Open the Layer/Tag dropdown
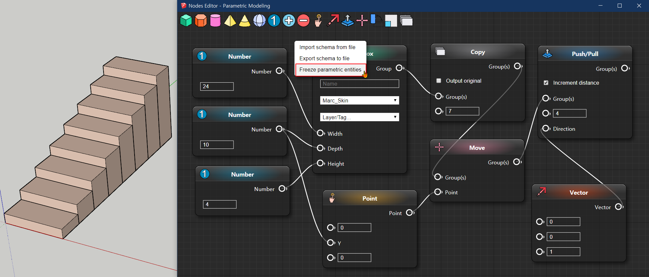The image size is (649, 277). [359, 117]
